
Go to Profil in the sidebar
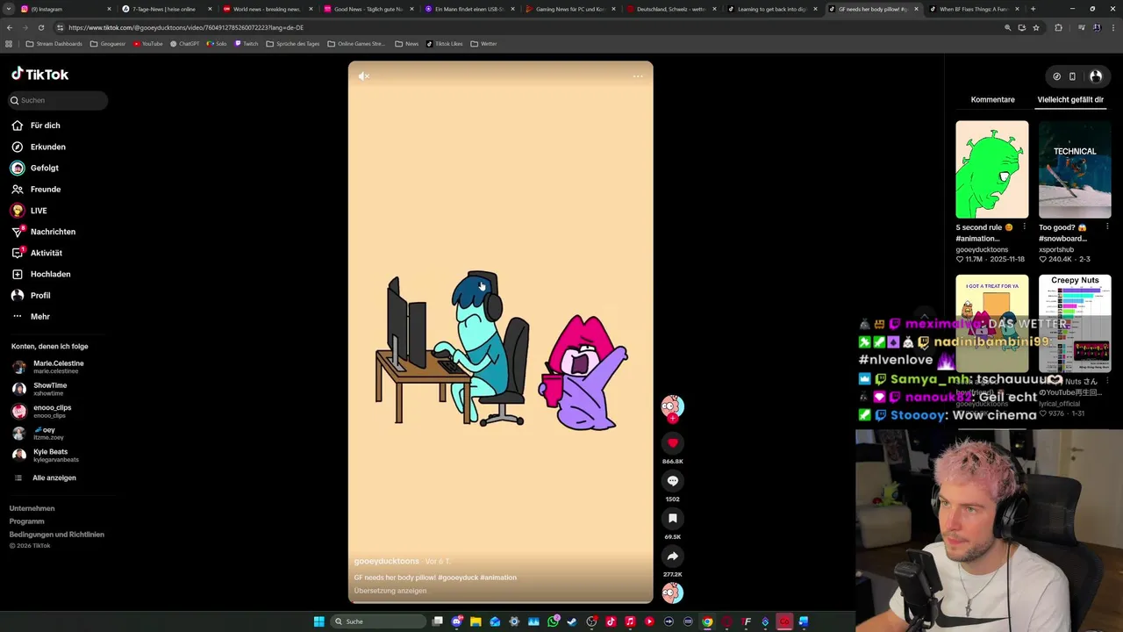[40, 295]
